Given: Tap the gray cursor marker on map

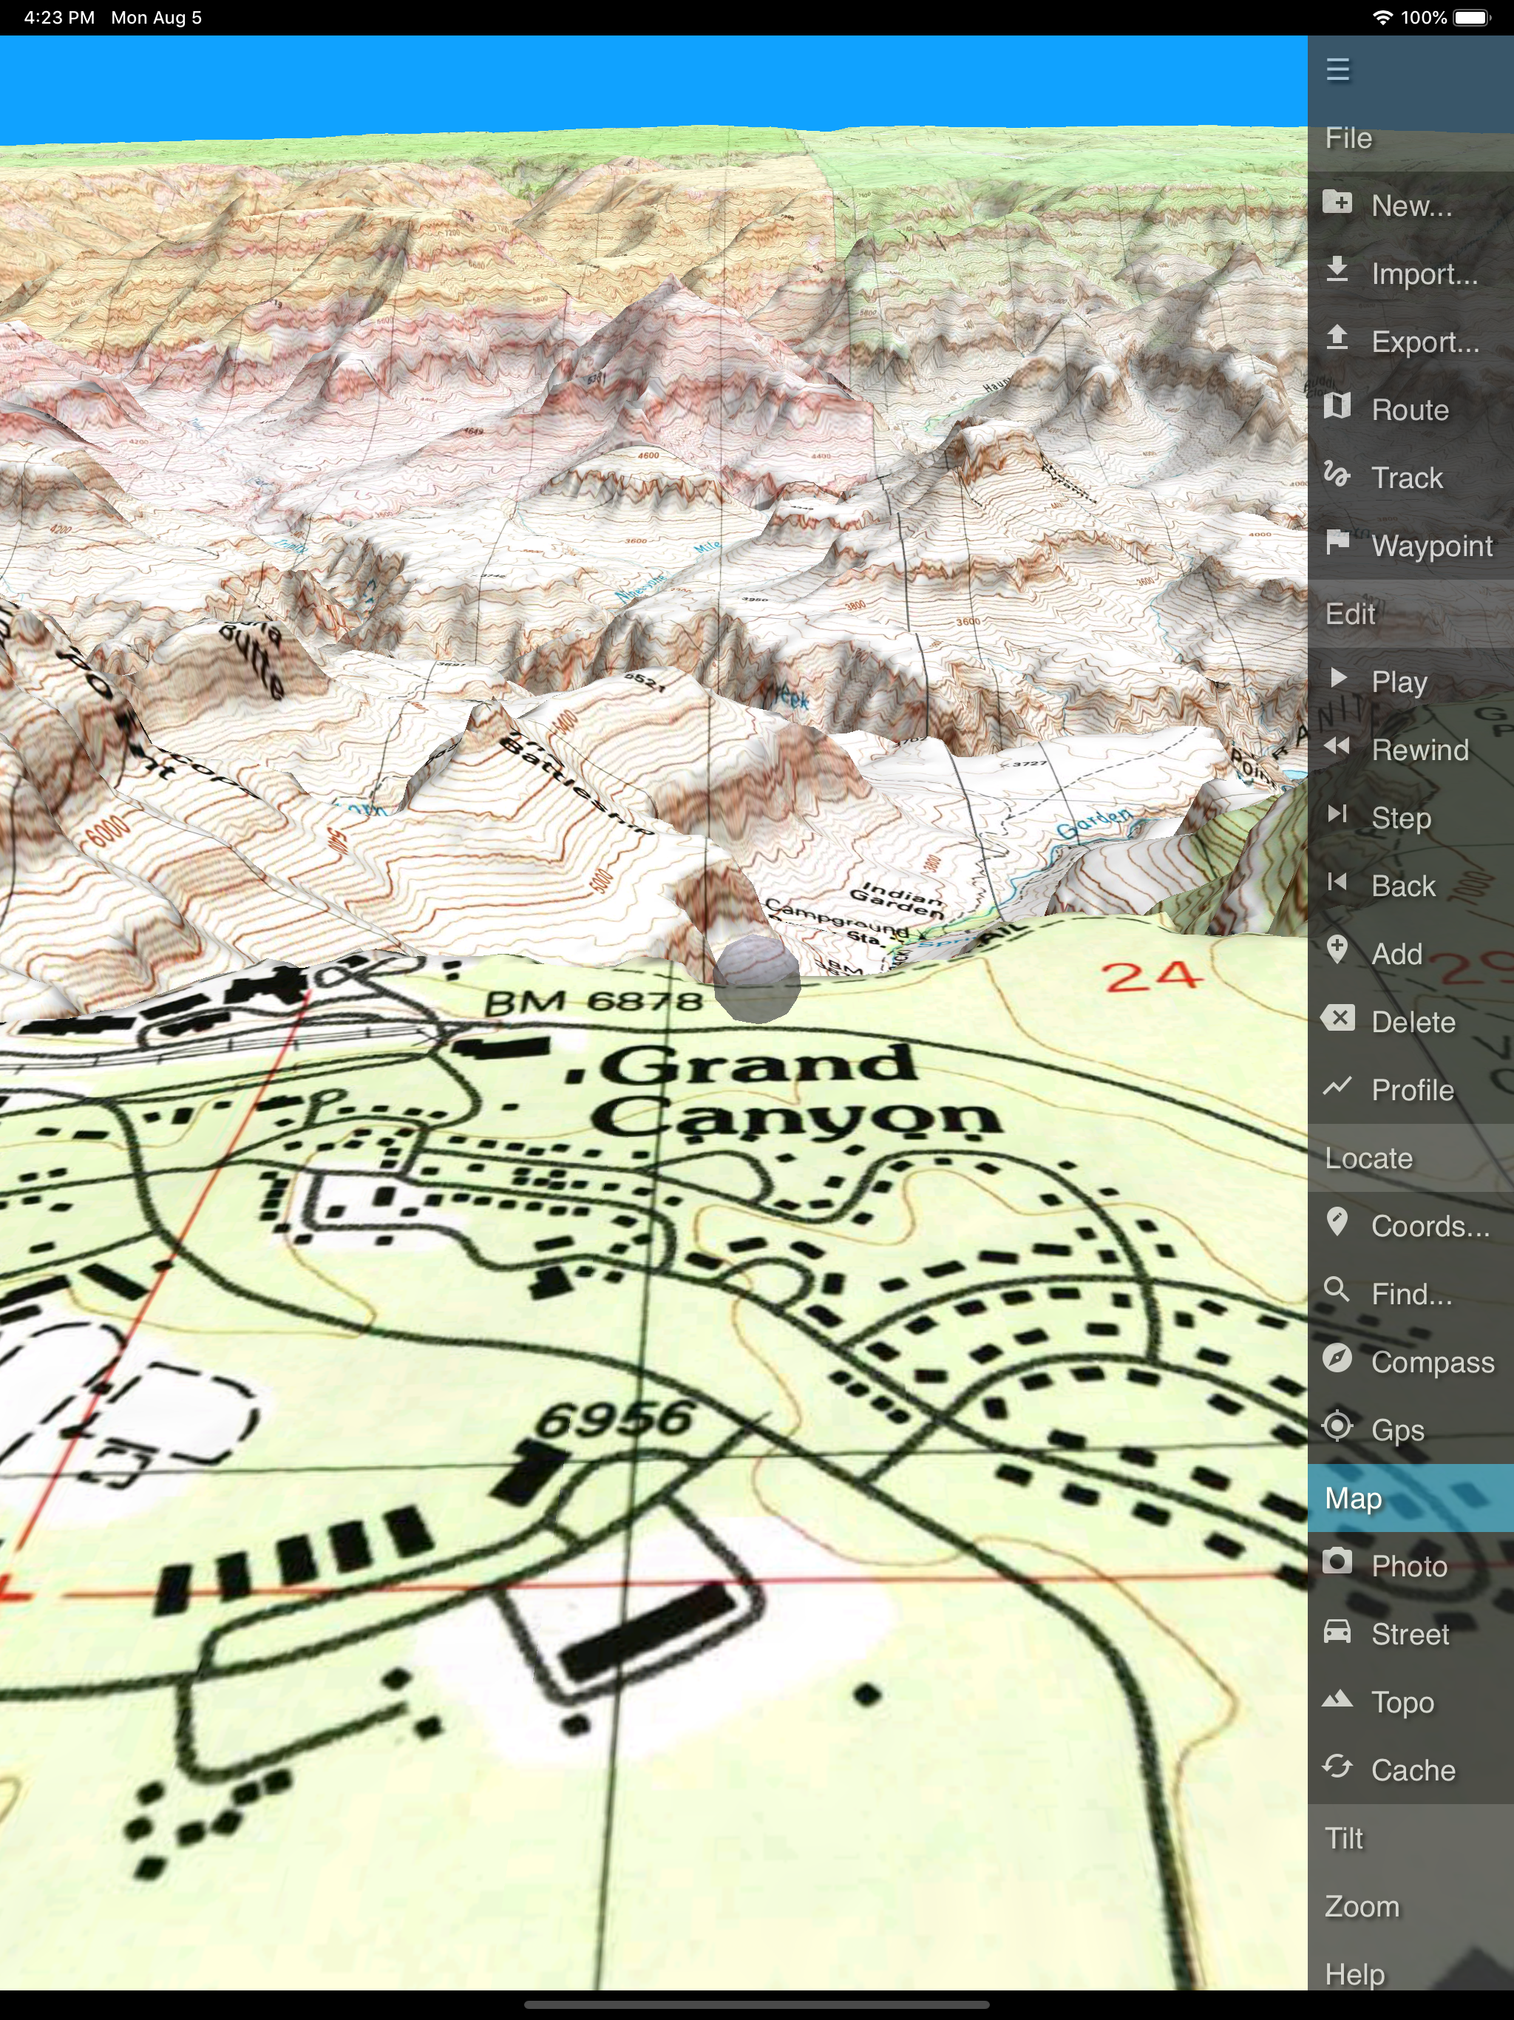Looking at the screenshot, I should tap(756, 977).
